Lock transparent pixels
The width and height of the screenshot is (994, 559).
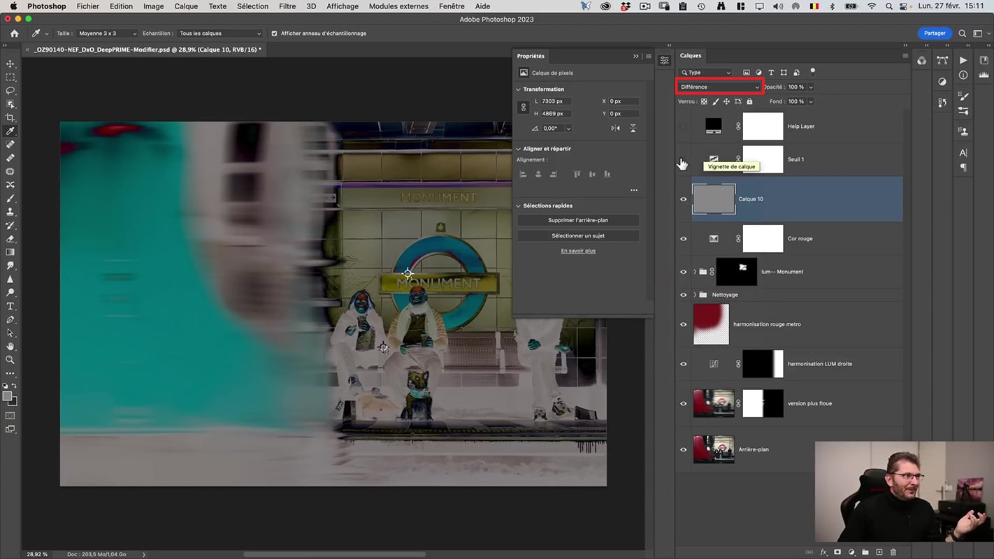point(704,101)
